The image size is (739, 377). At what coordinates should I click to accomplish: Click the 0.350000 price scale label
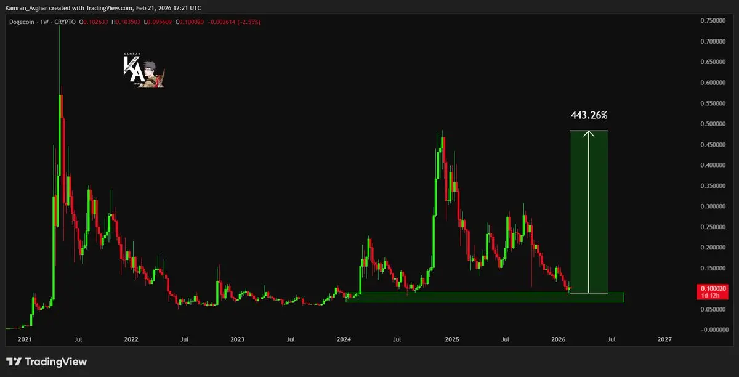[713, 185]
